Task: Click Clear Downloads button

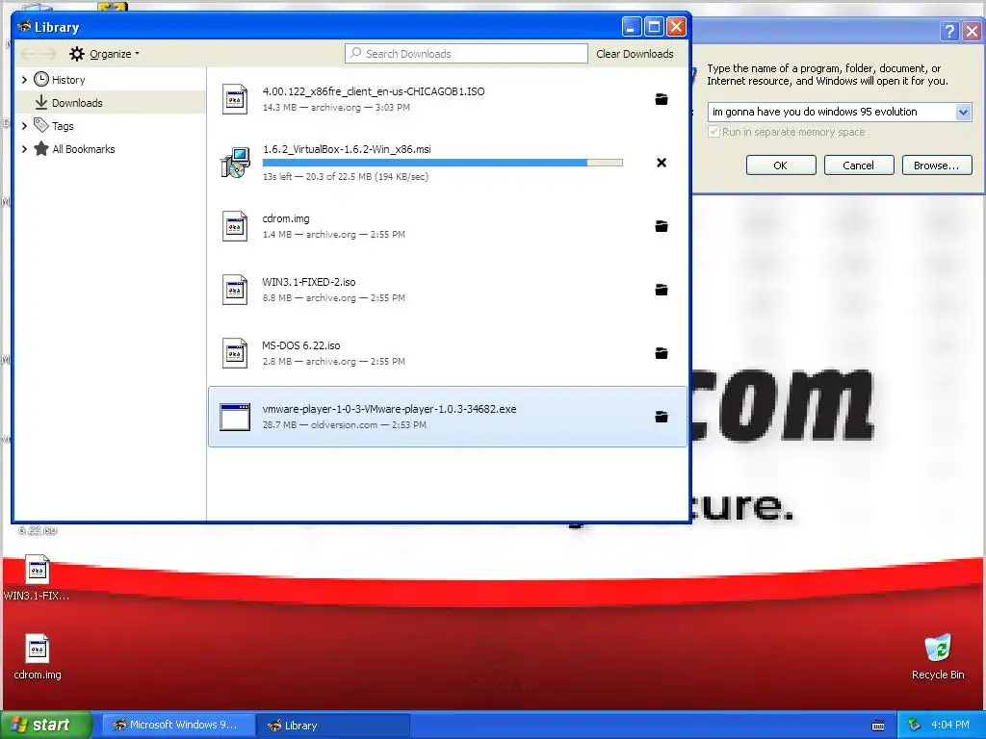Action: (x=635, y=54)
